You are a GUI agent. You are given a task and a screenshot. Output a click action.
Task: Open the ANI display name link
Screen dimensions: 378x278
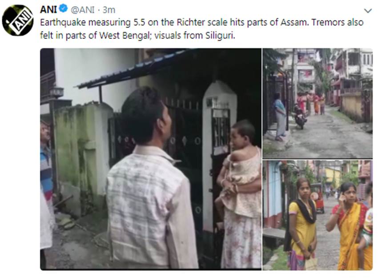click(48, 9)
